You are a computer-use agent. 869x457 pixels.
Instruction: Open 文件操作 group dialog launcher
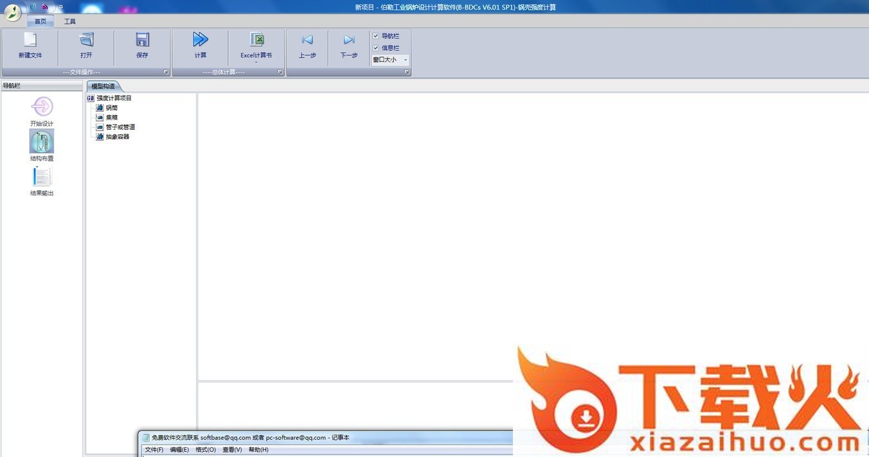[x=166, y=72]
